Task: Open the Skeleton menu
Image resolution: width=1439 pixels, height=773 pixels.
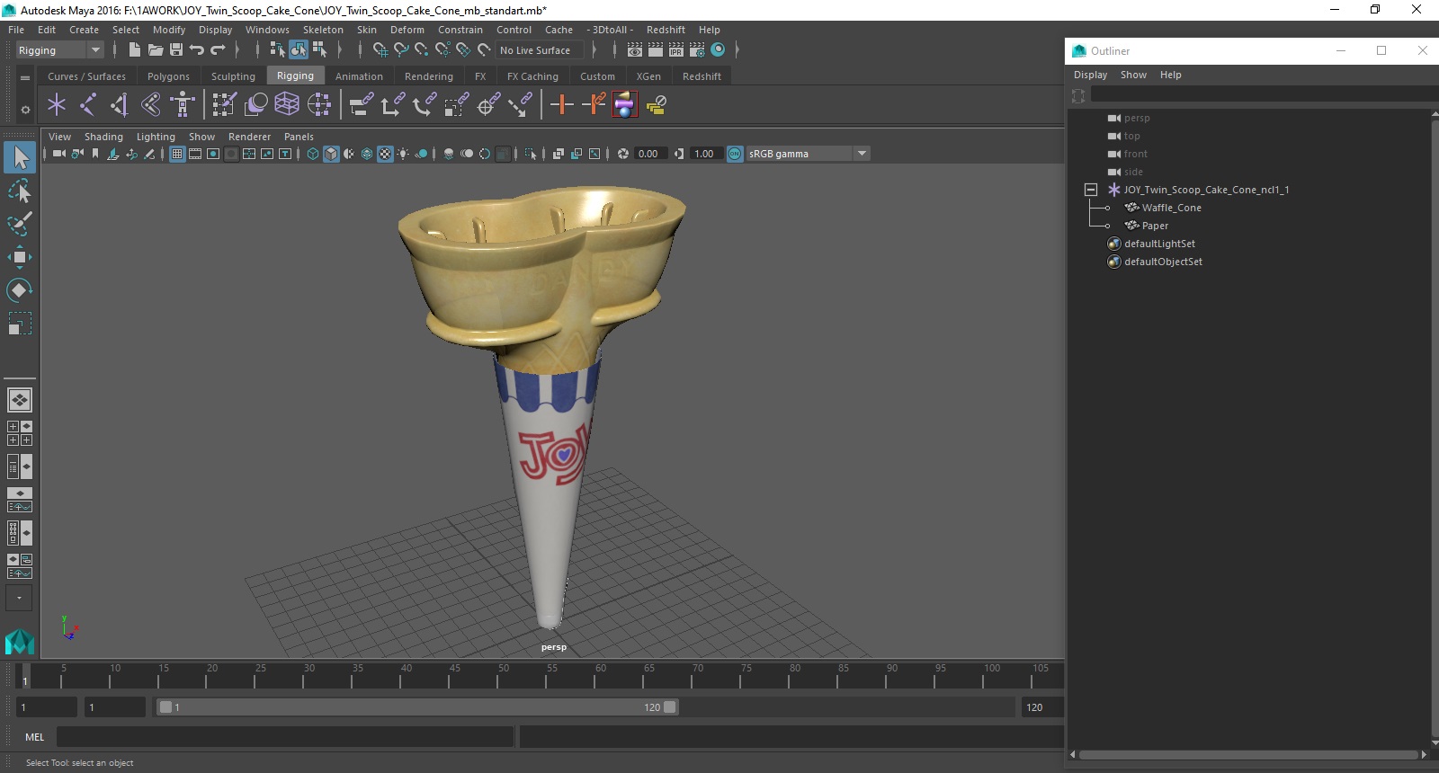Action: pyautogui.click(x=323, y=30)
